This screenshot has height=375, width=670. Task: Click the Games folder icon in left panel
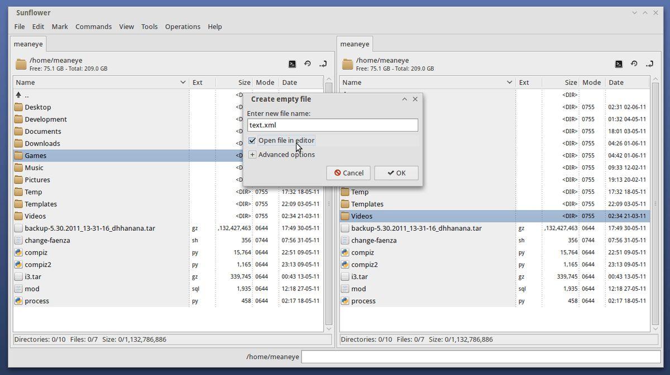tap(18, 155)
